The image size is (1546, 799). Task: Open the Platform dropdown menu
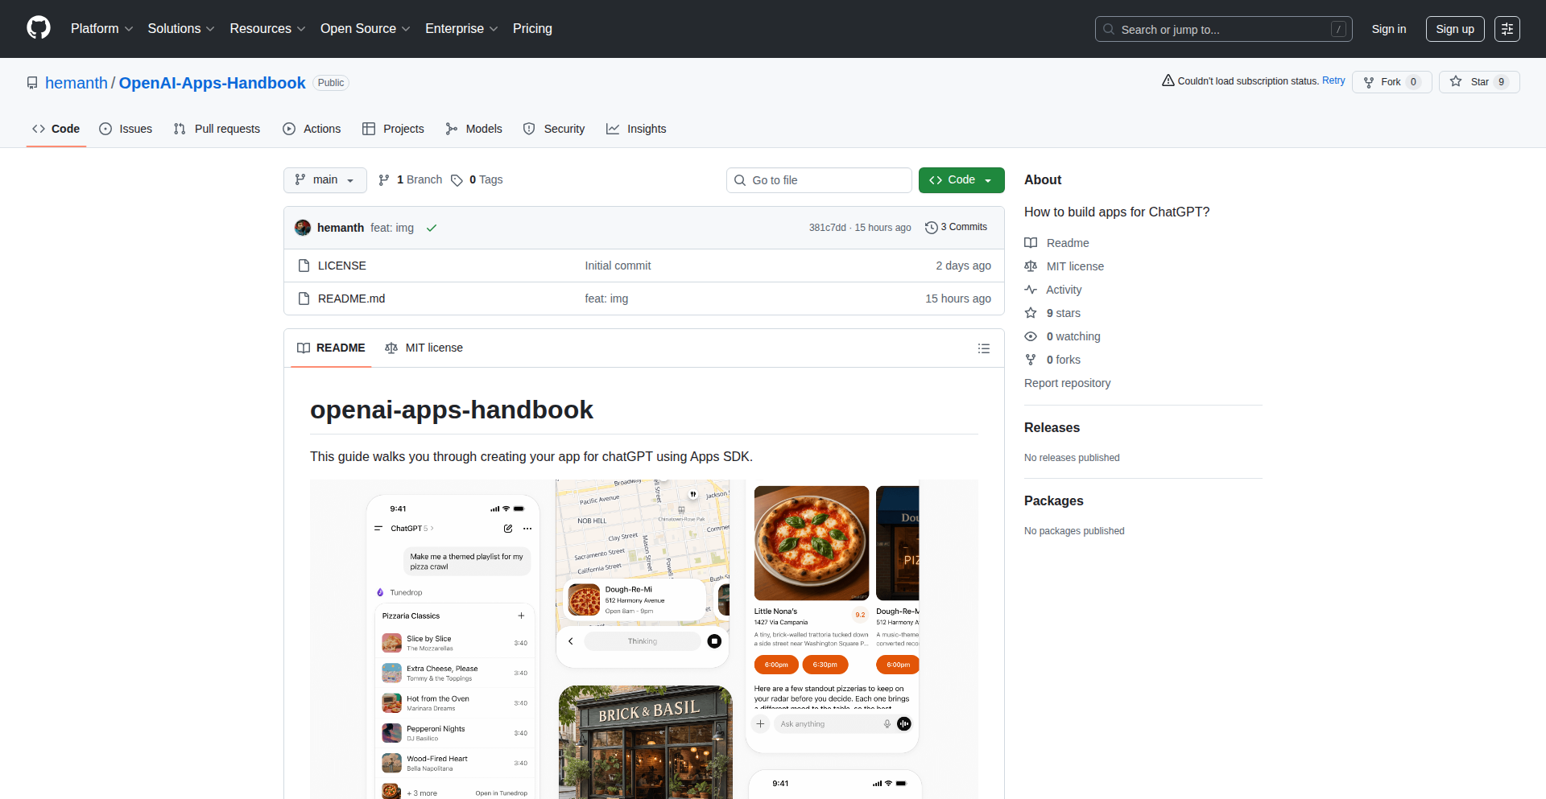tap(101, 29)
